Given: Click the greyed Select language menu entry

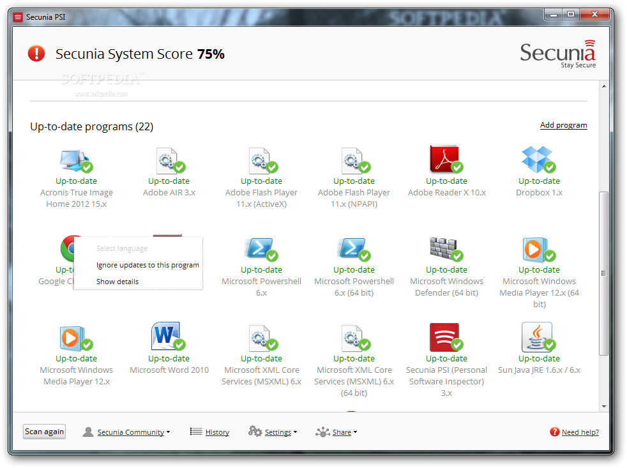Looking at the screenshot, I should tap(121, 248).
